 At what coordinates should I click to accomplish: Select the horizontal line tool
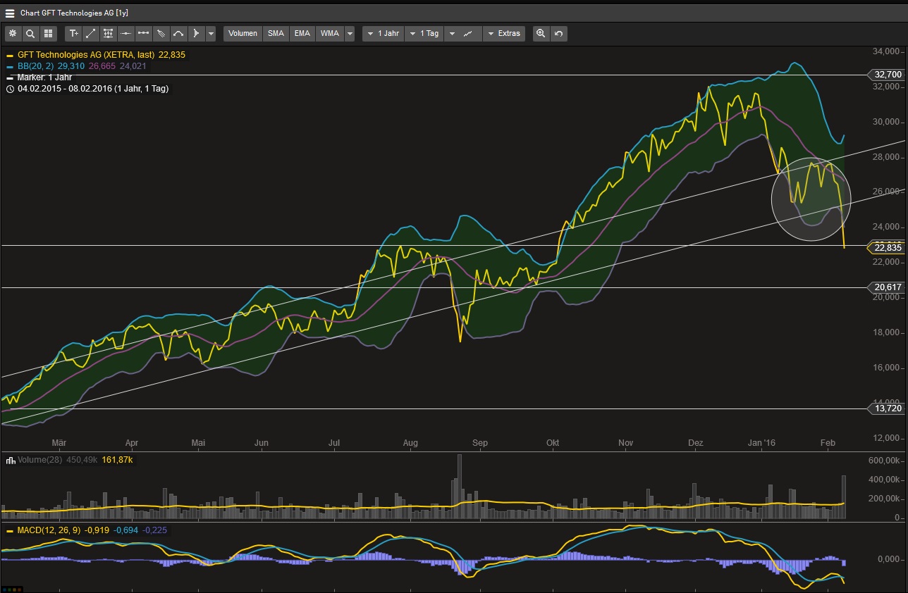tap(126, 33)
